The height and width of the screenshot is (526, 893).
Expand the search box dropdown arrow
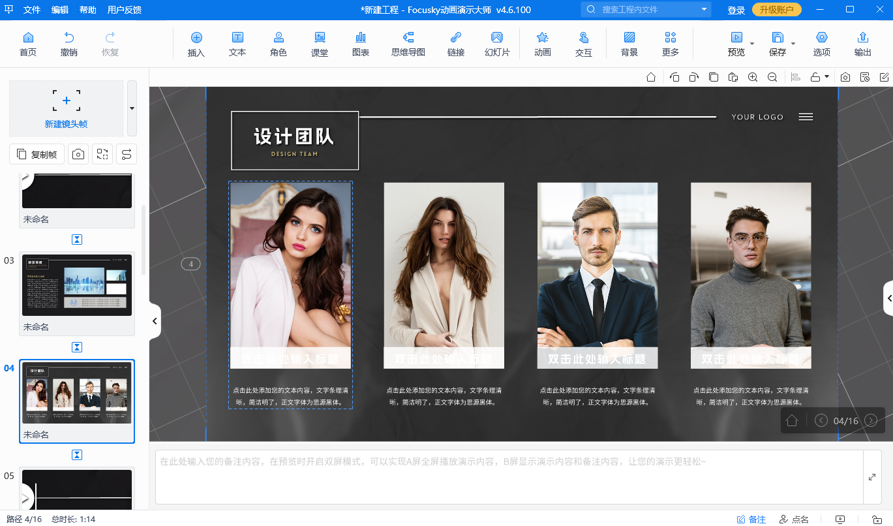[704, 10]
